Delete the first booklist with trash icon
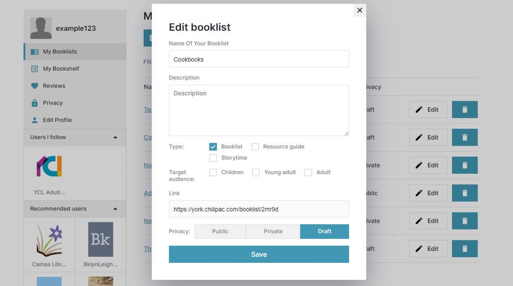The width and height of the screenshot is (513, 286). (465, 110)
